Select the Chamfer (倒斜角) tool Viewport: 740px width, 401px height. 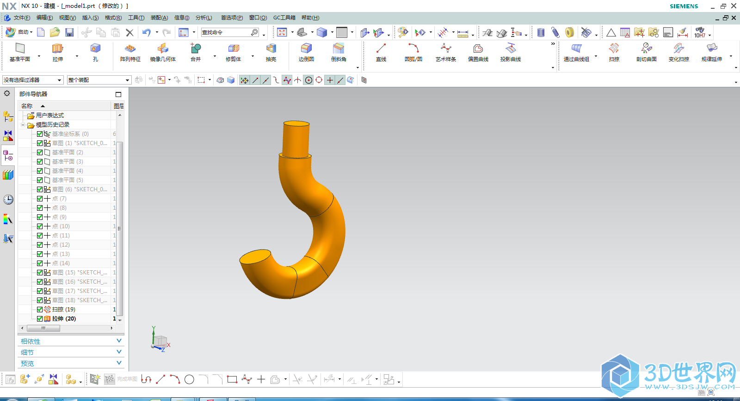tap(339, 52)
